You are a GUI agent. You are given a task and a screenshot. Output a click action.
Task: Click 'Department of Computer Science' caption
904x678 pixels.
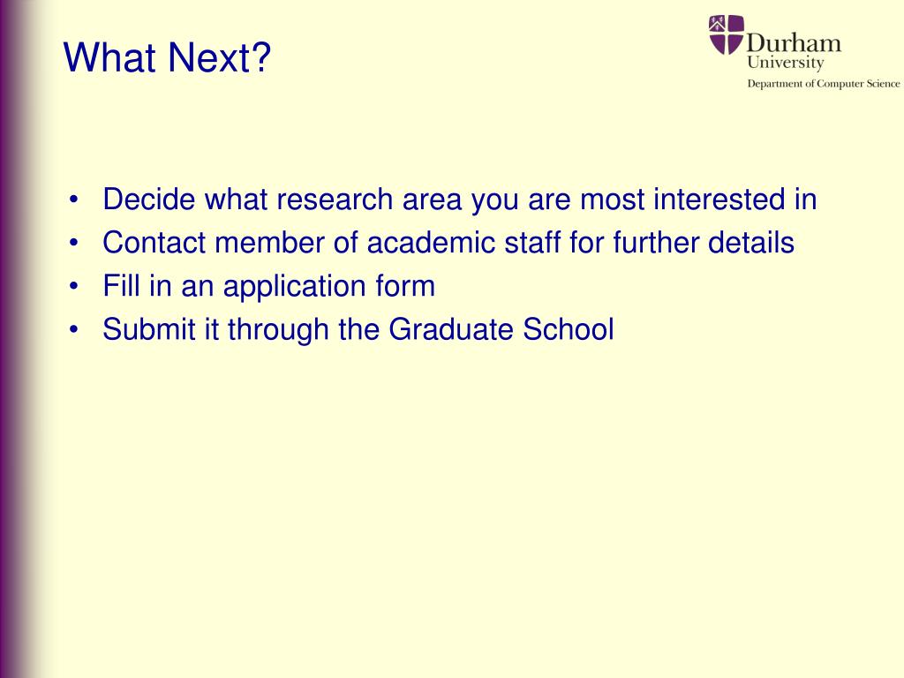(x=824, y=84)
